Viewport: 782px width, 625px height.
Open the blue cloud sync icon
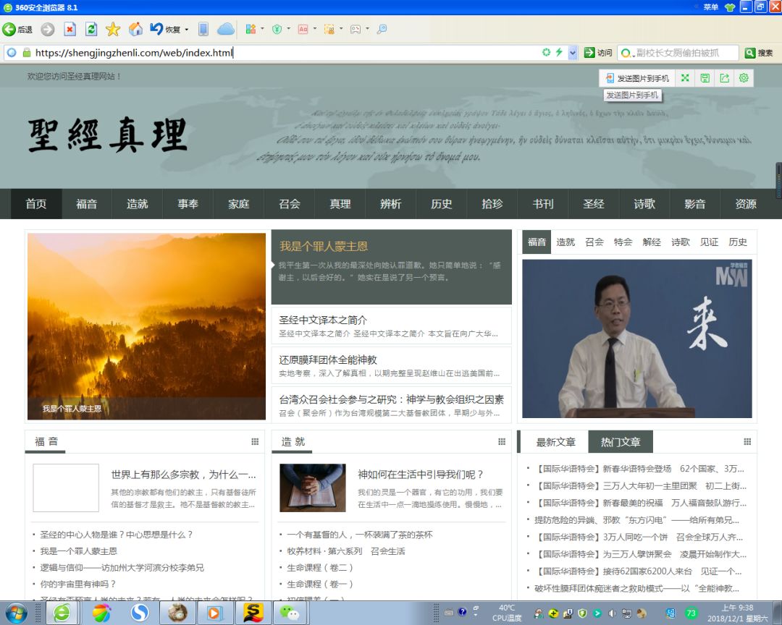point(226,30)
